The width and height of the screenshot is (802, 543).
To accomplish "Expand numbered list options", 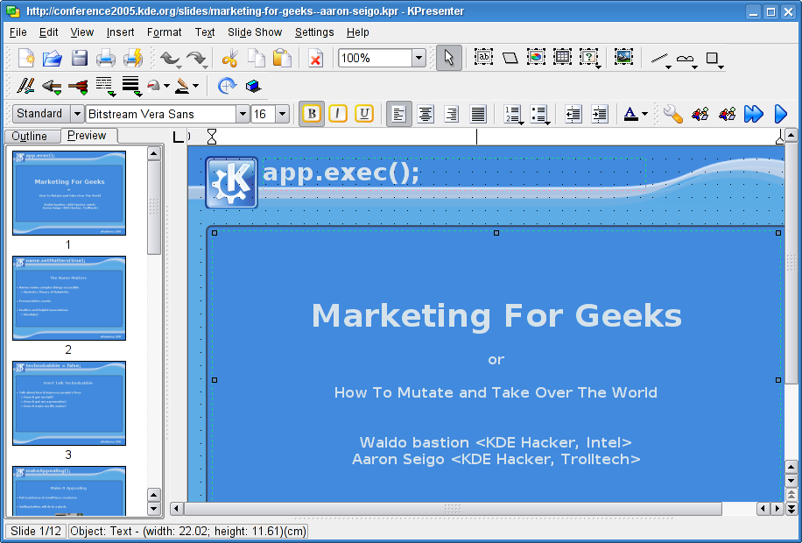I will (521, 123).
